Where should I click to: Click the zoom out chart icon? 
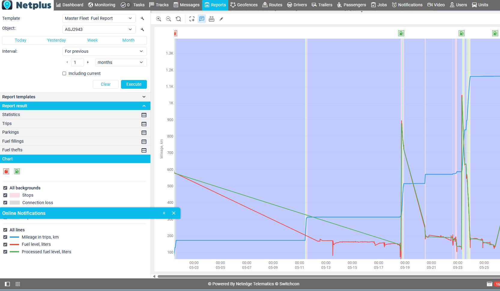(x=168, y=19)
